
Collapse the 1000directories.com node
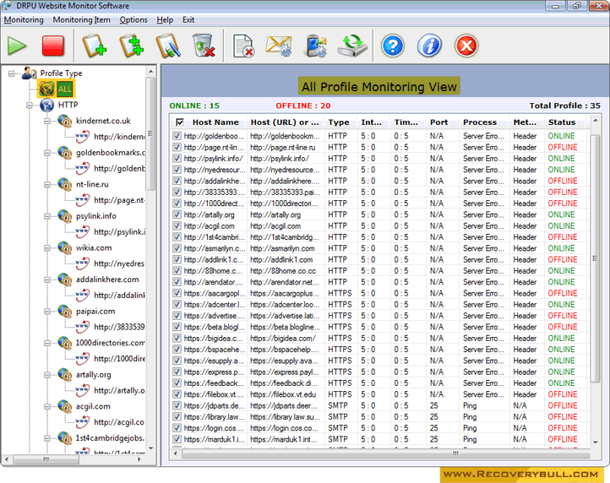point(47,343)
